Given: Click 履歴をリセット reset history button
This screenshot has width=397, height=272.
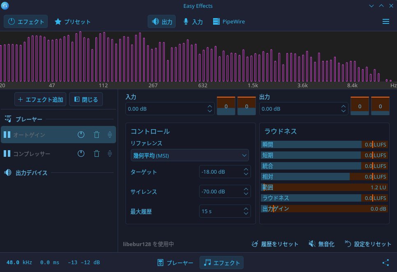Looking at the screenshot, I should click(x=275, y=244).
